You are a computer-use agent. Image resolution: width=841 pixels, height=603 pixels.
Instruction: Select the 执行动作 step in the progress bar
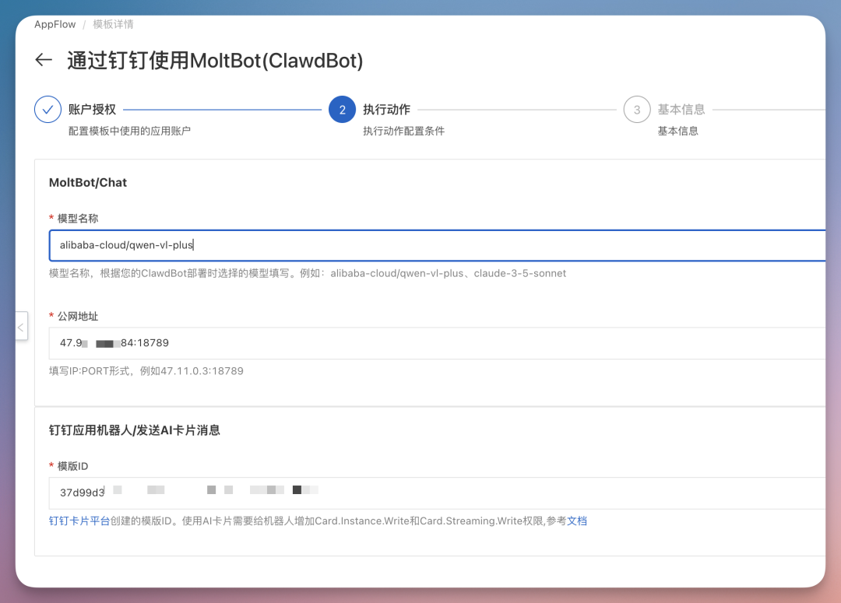[389, 109]
